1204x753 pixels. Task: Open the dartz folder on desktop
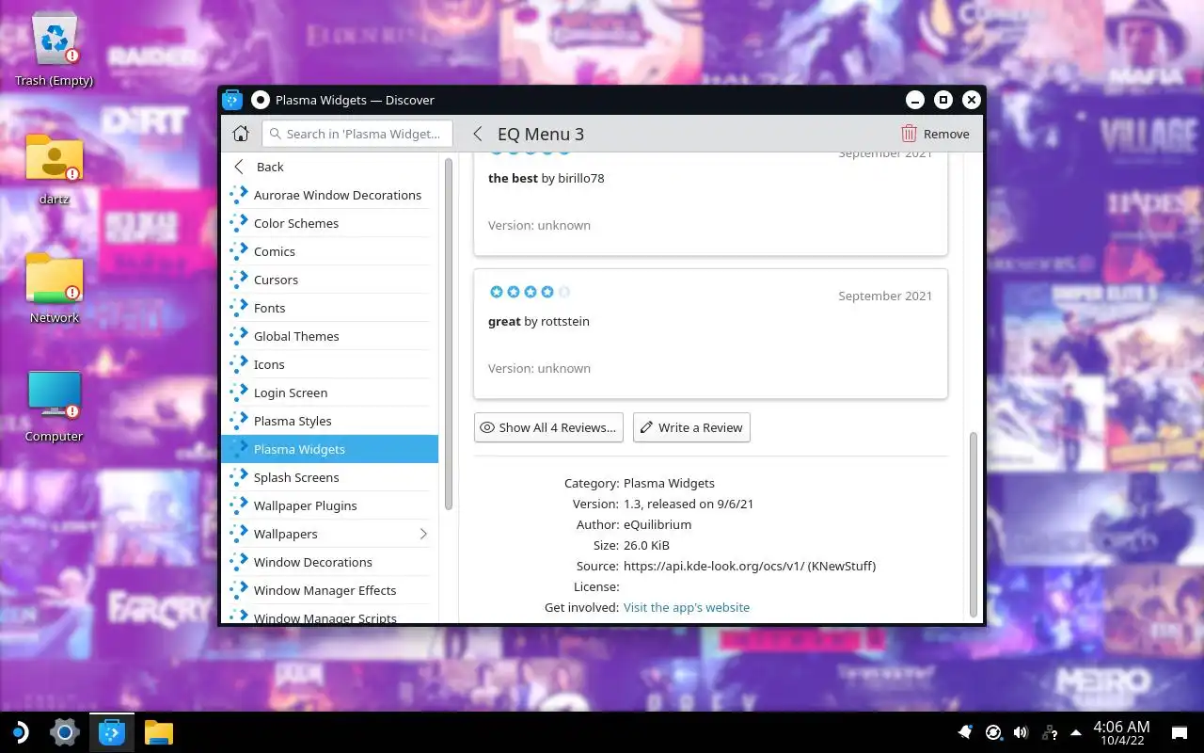[55, 169]
